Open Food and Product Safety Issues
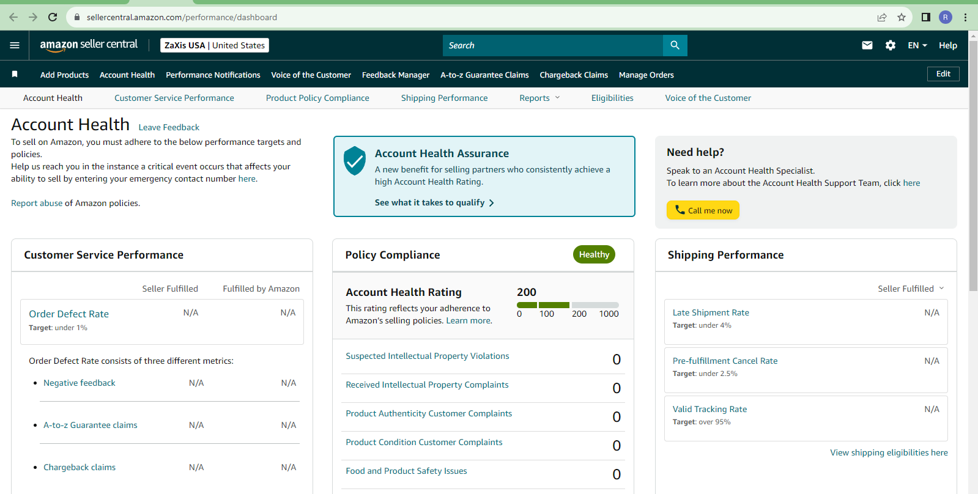The width and height of the screenshot is (978, 494). (406, 471)
